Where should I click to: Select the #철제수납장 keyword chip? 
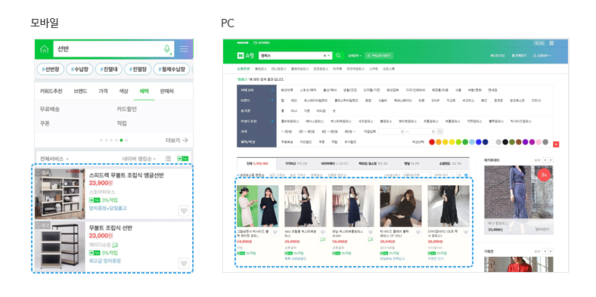tap(172, 69)
